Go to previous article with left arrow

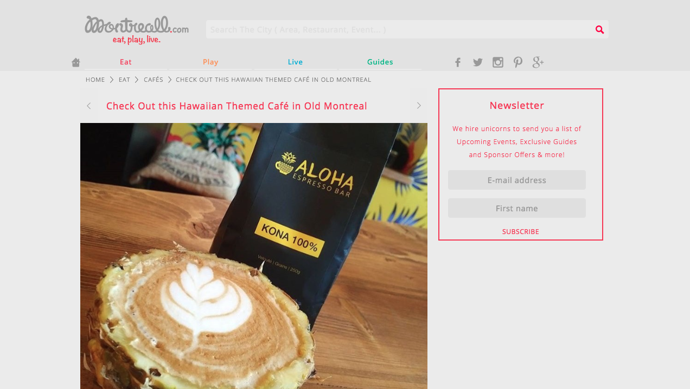click(89, 106)
